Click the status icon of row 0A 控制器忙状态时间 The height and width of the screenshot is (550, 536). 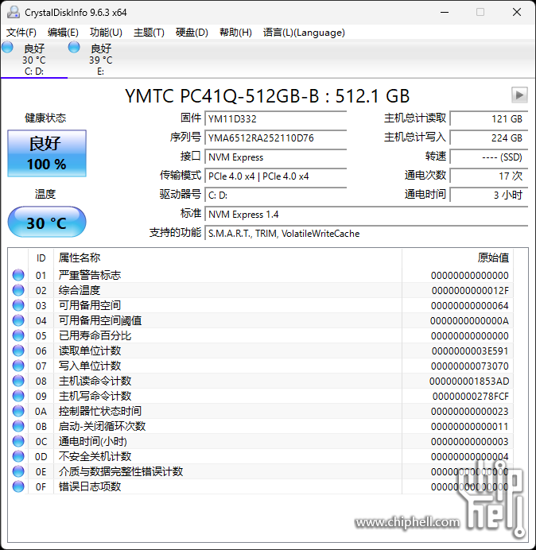18,411
